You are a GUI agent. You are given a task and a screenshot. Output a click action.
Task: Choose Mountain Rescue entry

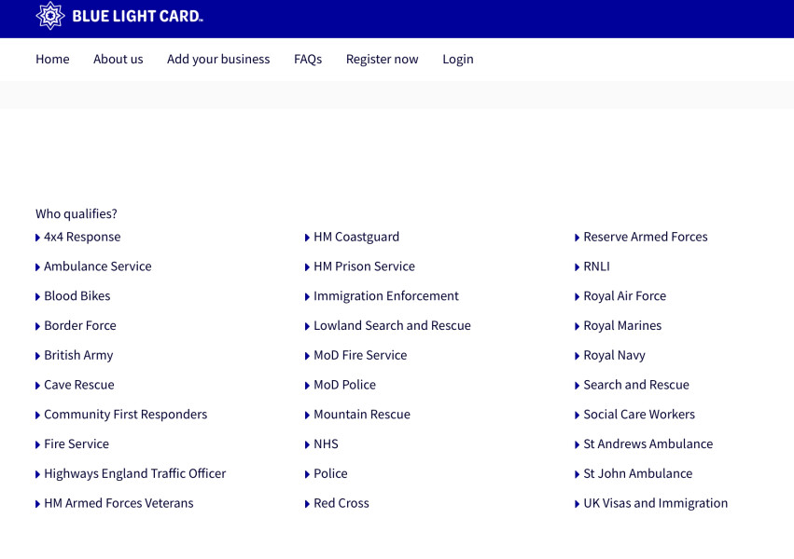[362, 415]
